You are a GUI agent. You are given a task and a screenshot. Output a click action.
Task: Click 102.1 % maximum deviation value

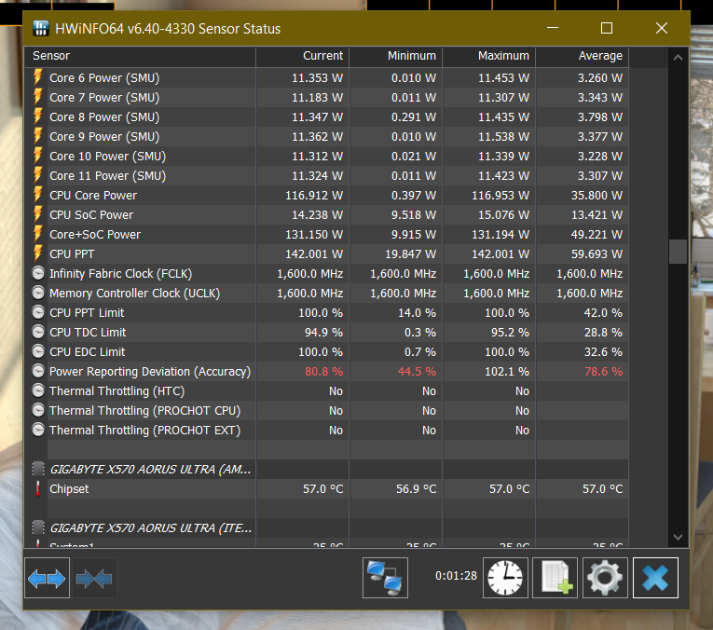(507, 371)
